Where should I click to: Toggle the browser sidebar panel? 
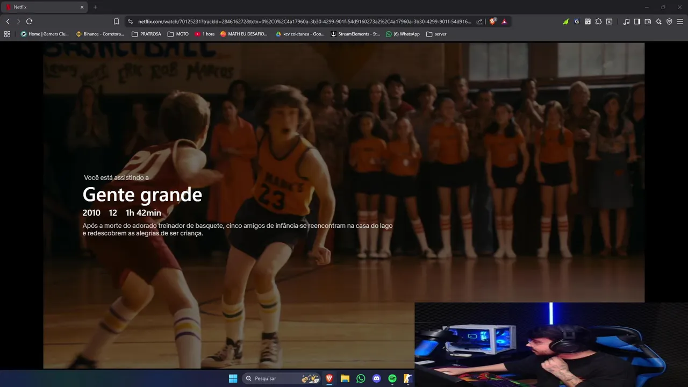coord(637,21)
